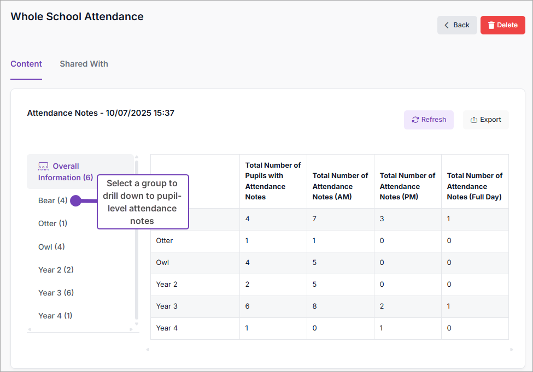Open Year 4 (1) group
The height and width of the screenshot is (372, 533).
tap(55, 316)
